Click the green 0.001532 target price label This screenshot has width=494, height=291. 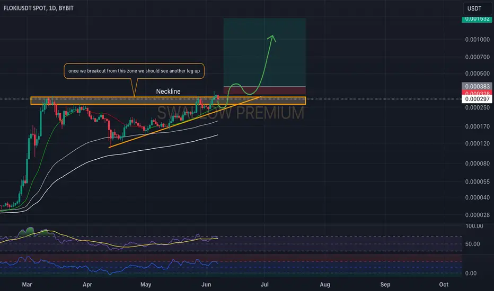(x=477, y=19)
